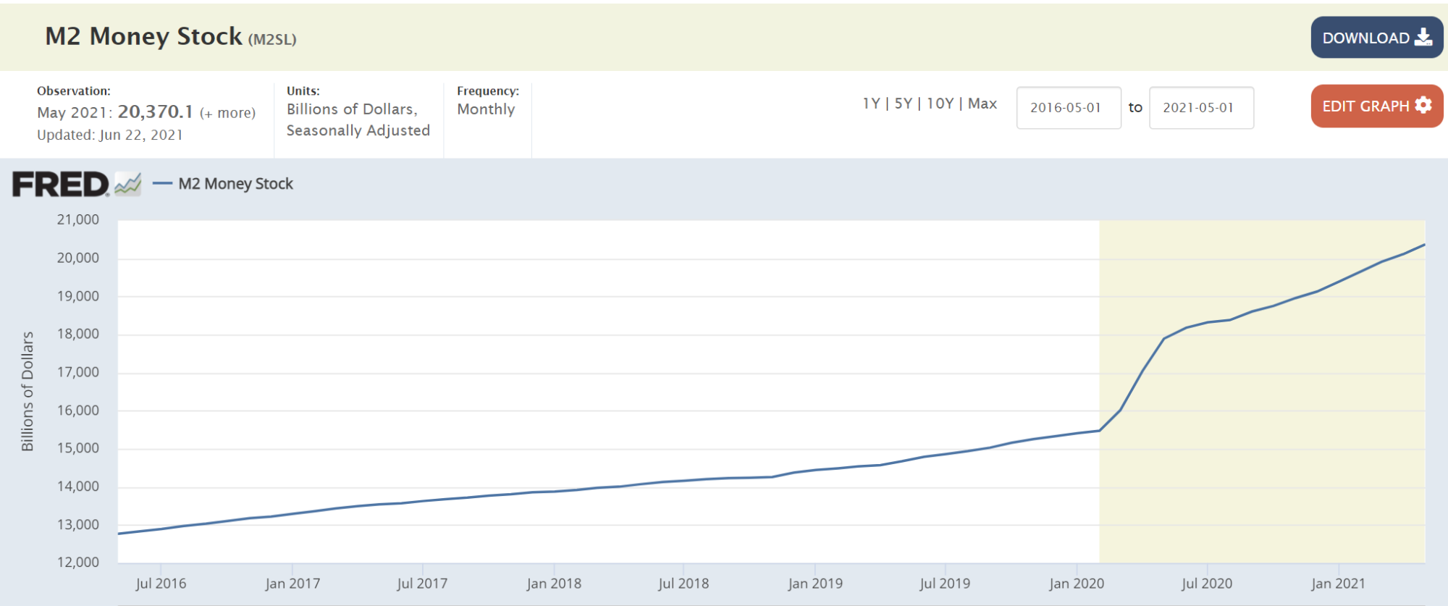Image resolution: width=1448 pixels, height=606 pixels.
Task: Click the small chart icon beside FRED
Action: [128, 185]
